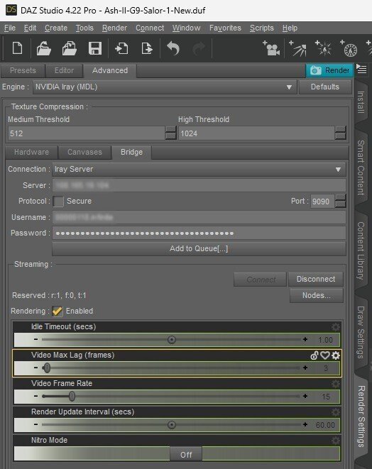Open the File menu
This screenshot has height=469, width=372.
tap(10, 28)
